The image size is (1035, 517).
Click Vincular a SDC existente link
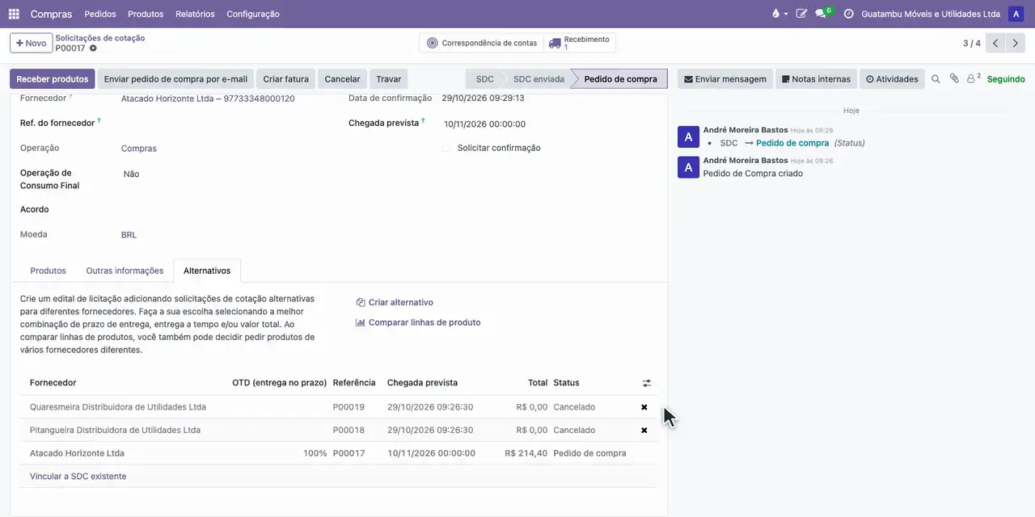pos(78,477)
